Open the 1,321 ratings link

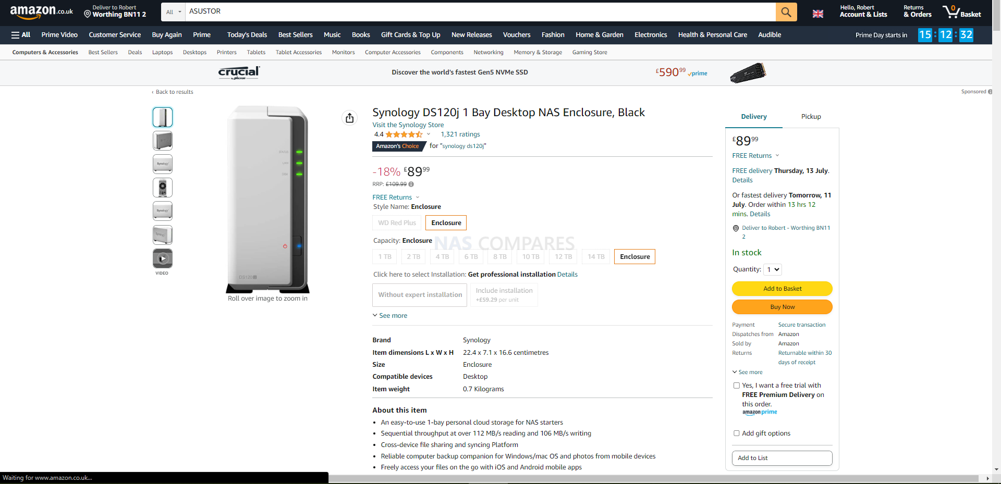coord(460,134)
